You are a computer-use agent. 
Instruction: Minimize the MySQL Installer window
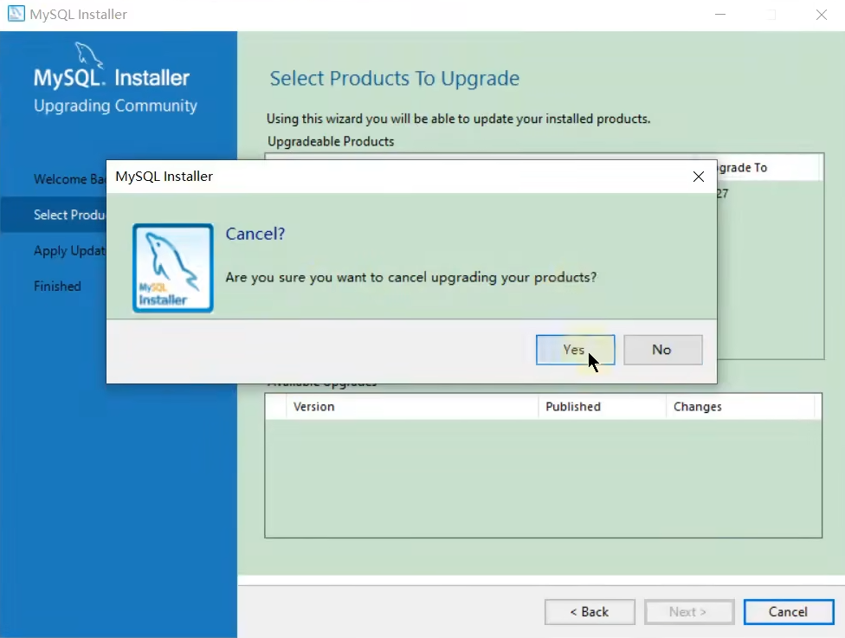720,15
